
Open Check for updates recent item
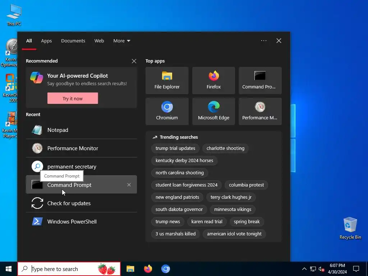pyautogui.click(x=81, y=203)
